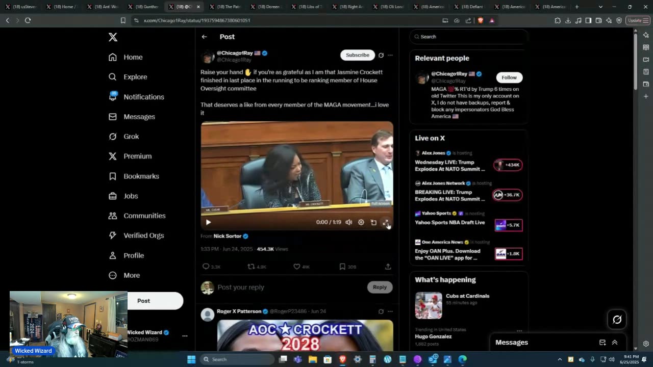This screenshot has width=653, height=367.
Task: Subscribe to @Chicago1Ray
Action: pyautogui.click(x=357, y=55)
